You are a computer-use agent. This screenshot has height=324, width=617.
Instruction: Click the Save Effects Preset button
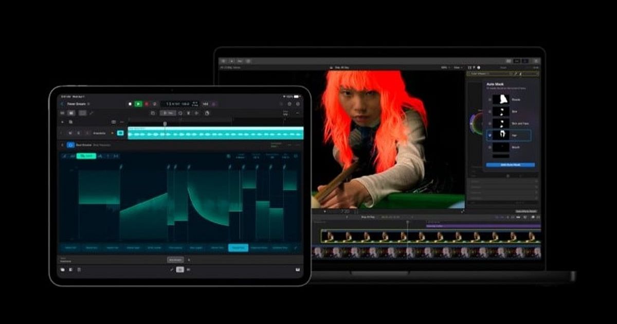pyautogui.click(x=526, y=211)
